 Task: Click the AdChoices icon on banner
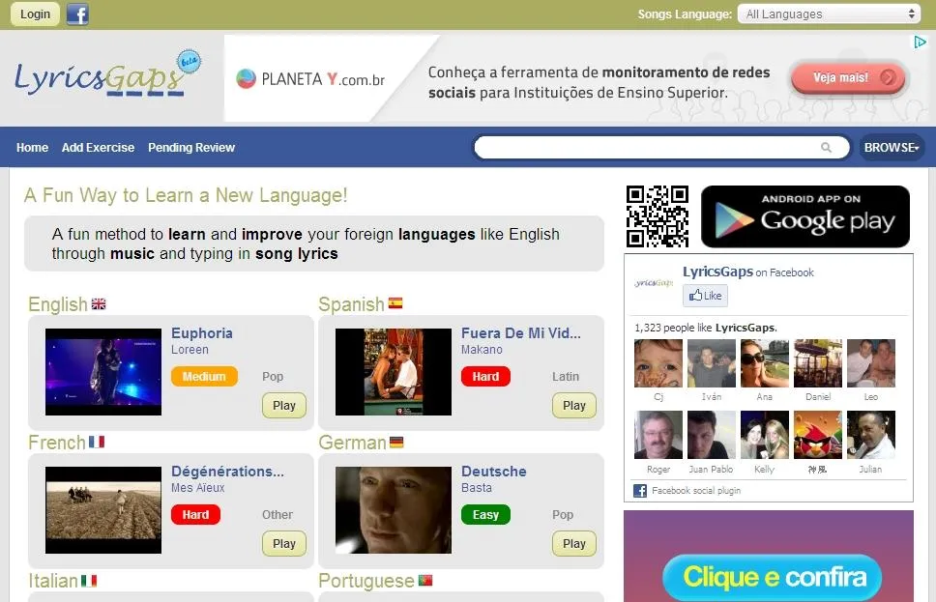(x=920, y=42)
